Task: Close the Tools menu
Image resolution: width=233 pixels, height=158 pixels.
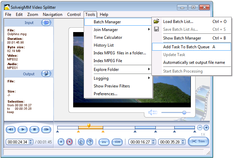Action: click(x=90, y=15)
